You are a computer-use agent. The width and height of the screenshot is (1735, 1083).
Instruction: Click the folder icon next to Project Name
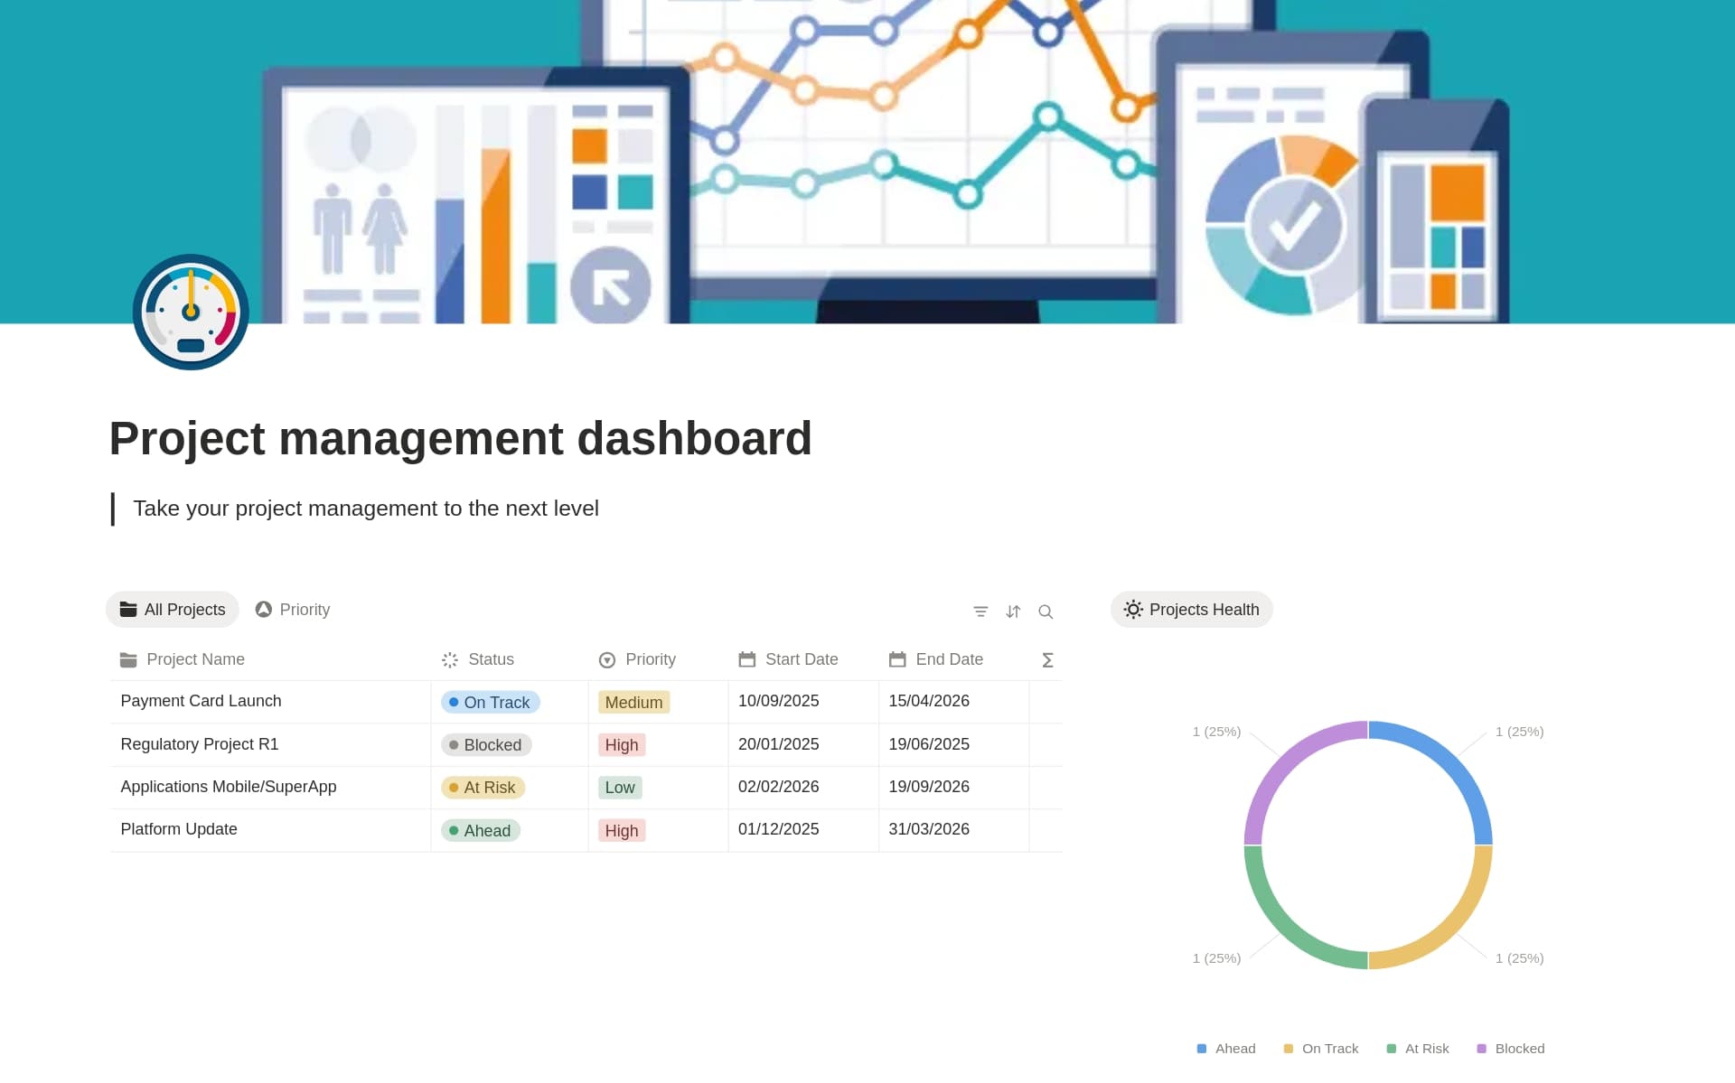click(x=128, y=659)
